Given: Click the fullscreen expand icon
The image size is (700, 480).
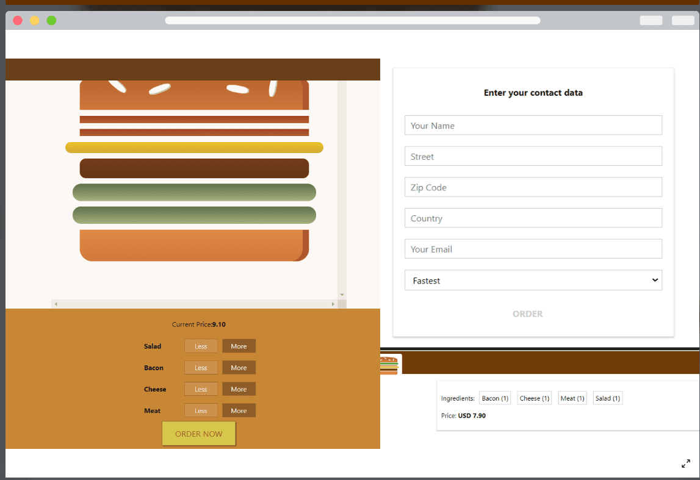Looking at the screenshot, I should tap(687, 464).
